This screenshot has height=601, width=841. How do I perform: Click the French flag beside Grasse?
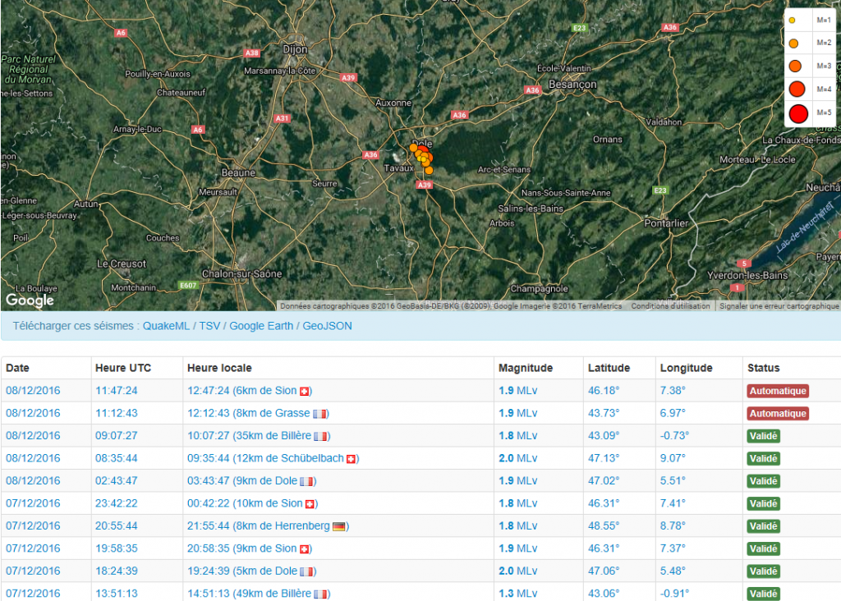(319, 414)
